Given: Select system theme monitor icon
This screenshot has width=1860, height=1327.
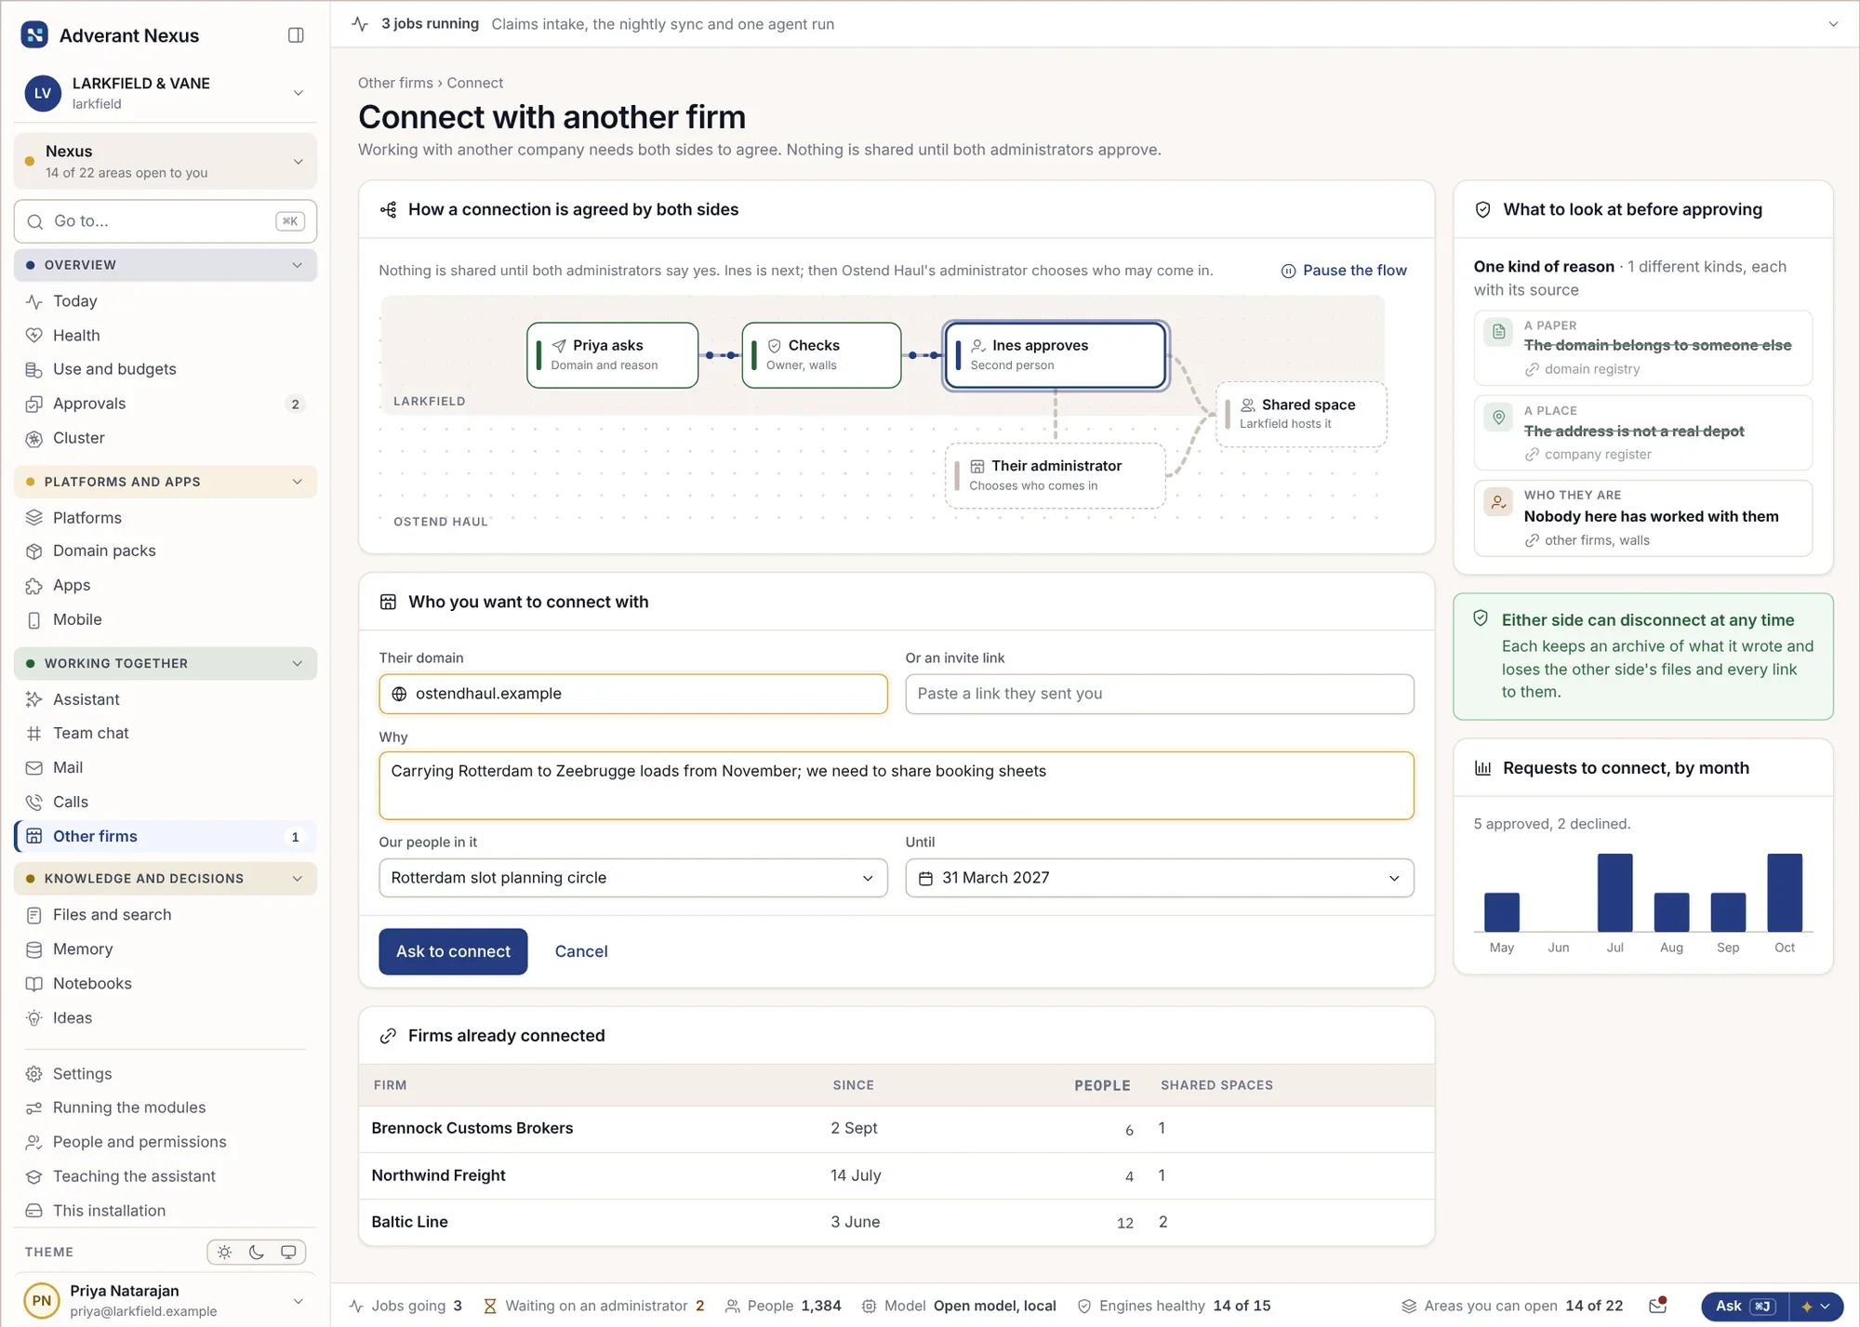Looking at the screenshot, I should pyautogui.click(x=288, y=1252).
